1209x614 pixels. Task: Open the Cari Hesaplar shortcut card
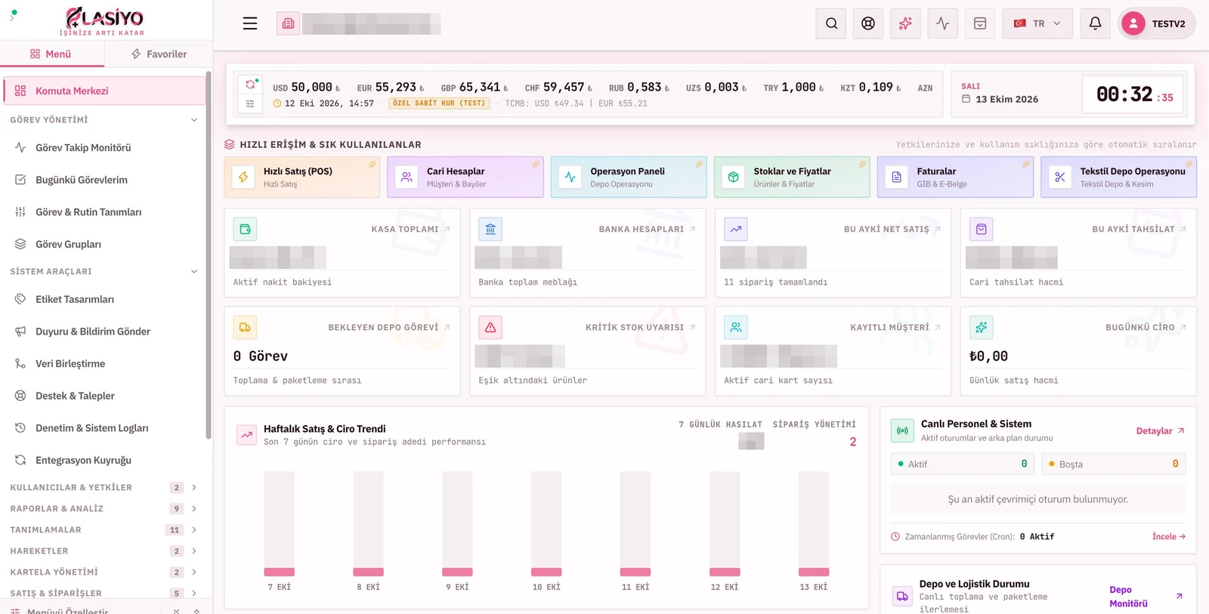(465, 177)
